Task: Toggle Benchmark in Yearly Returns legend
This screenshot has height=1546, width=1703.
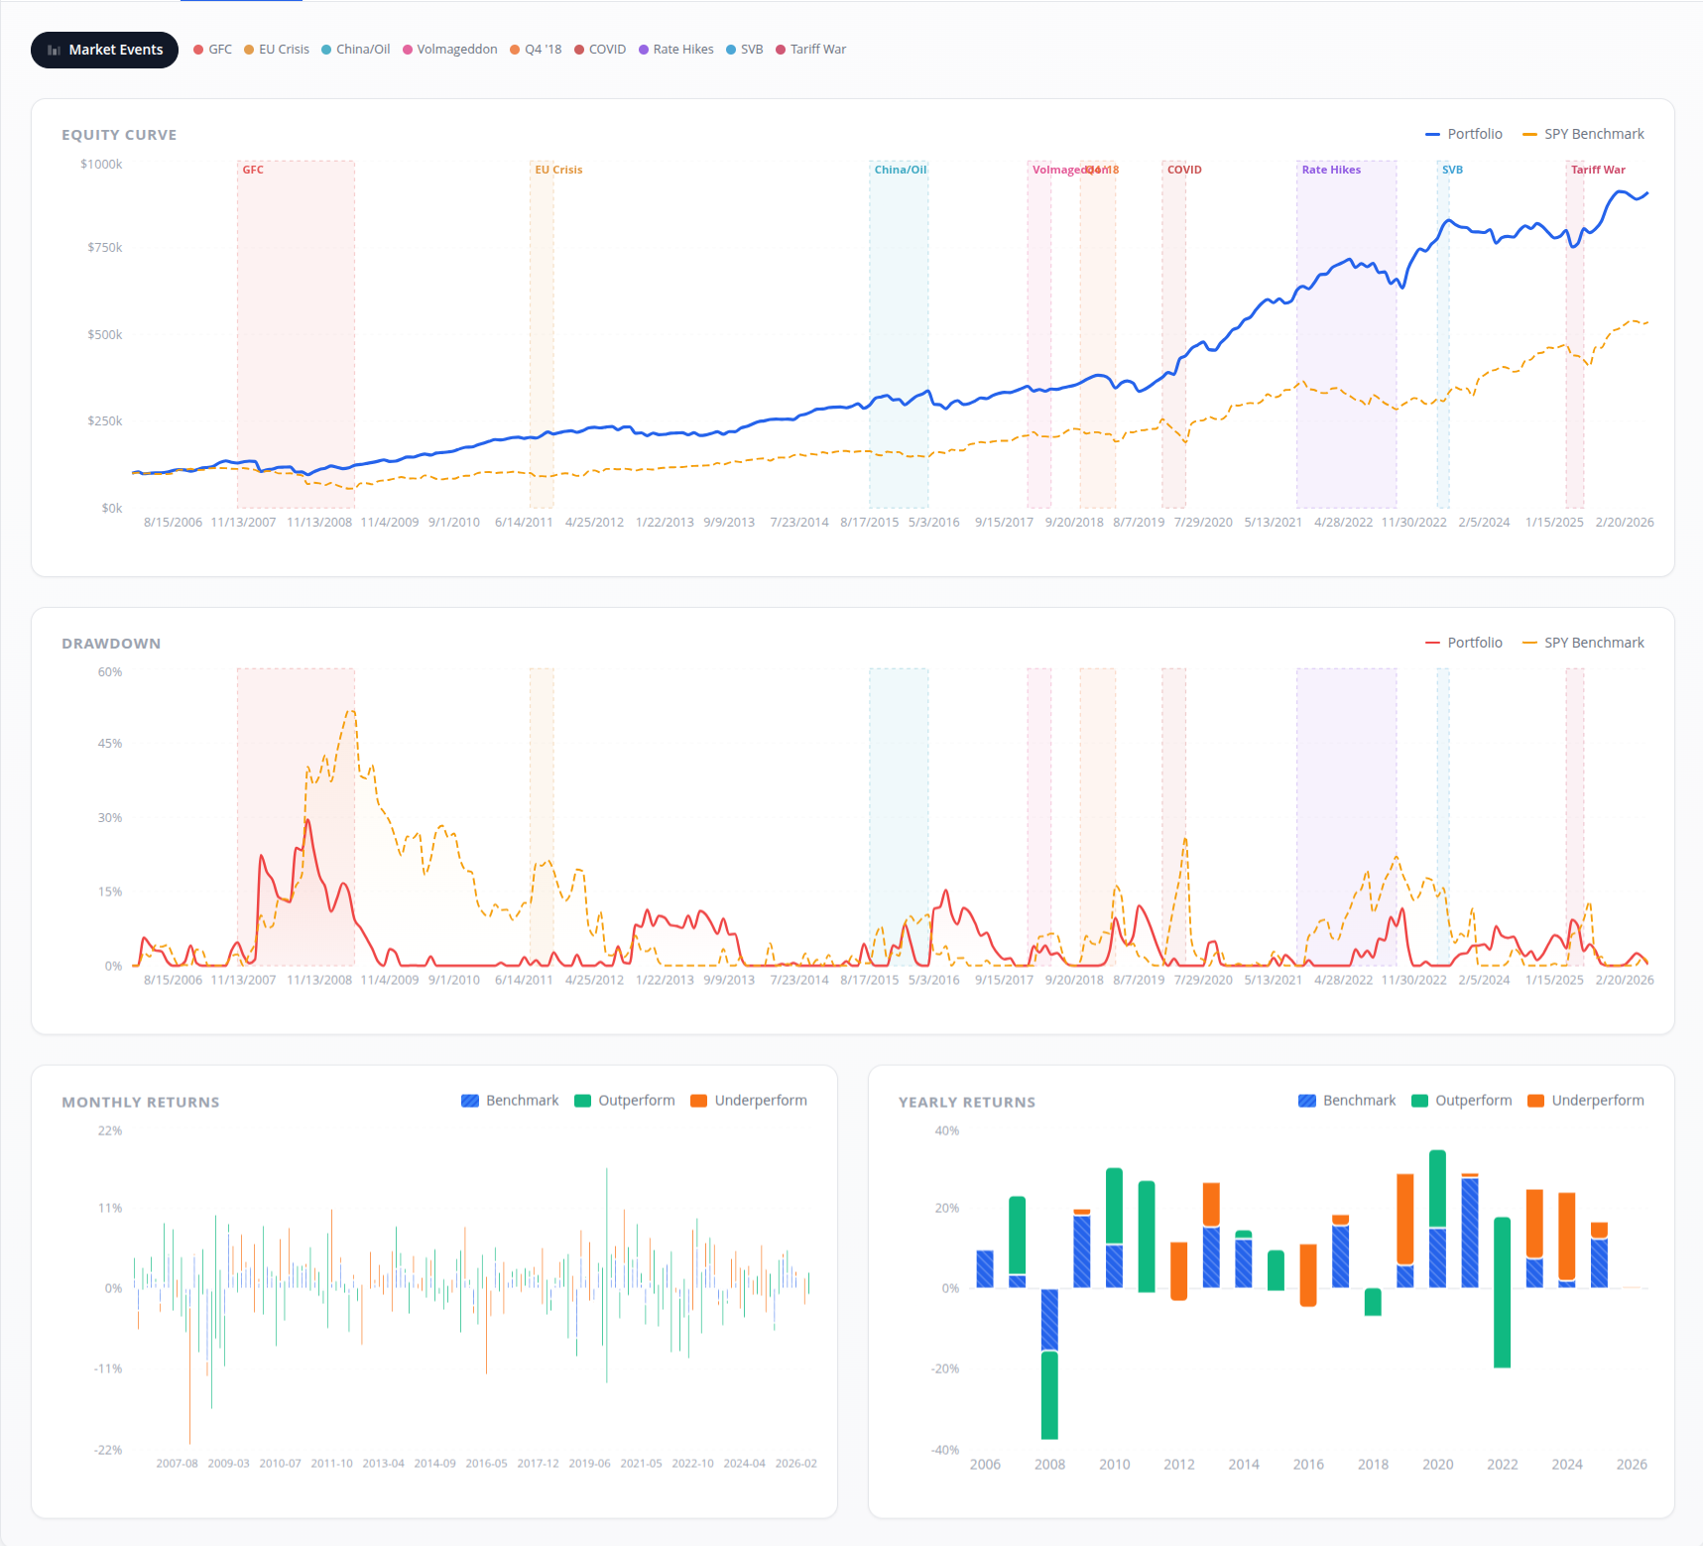Action: coord(1347,1101)
